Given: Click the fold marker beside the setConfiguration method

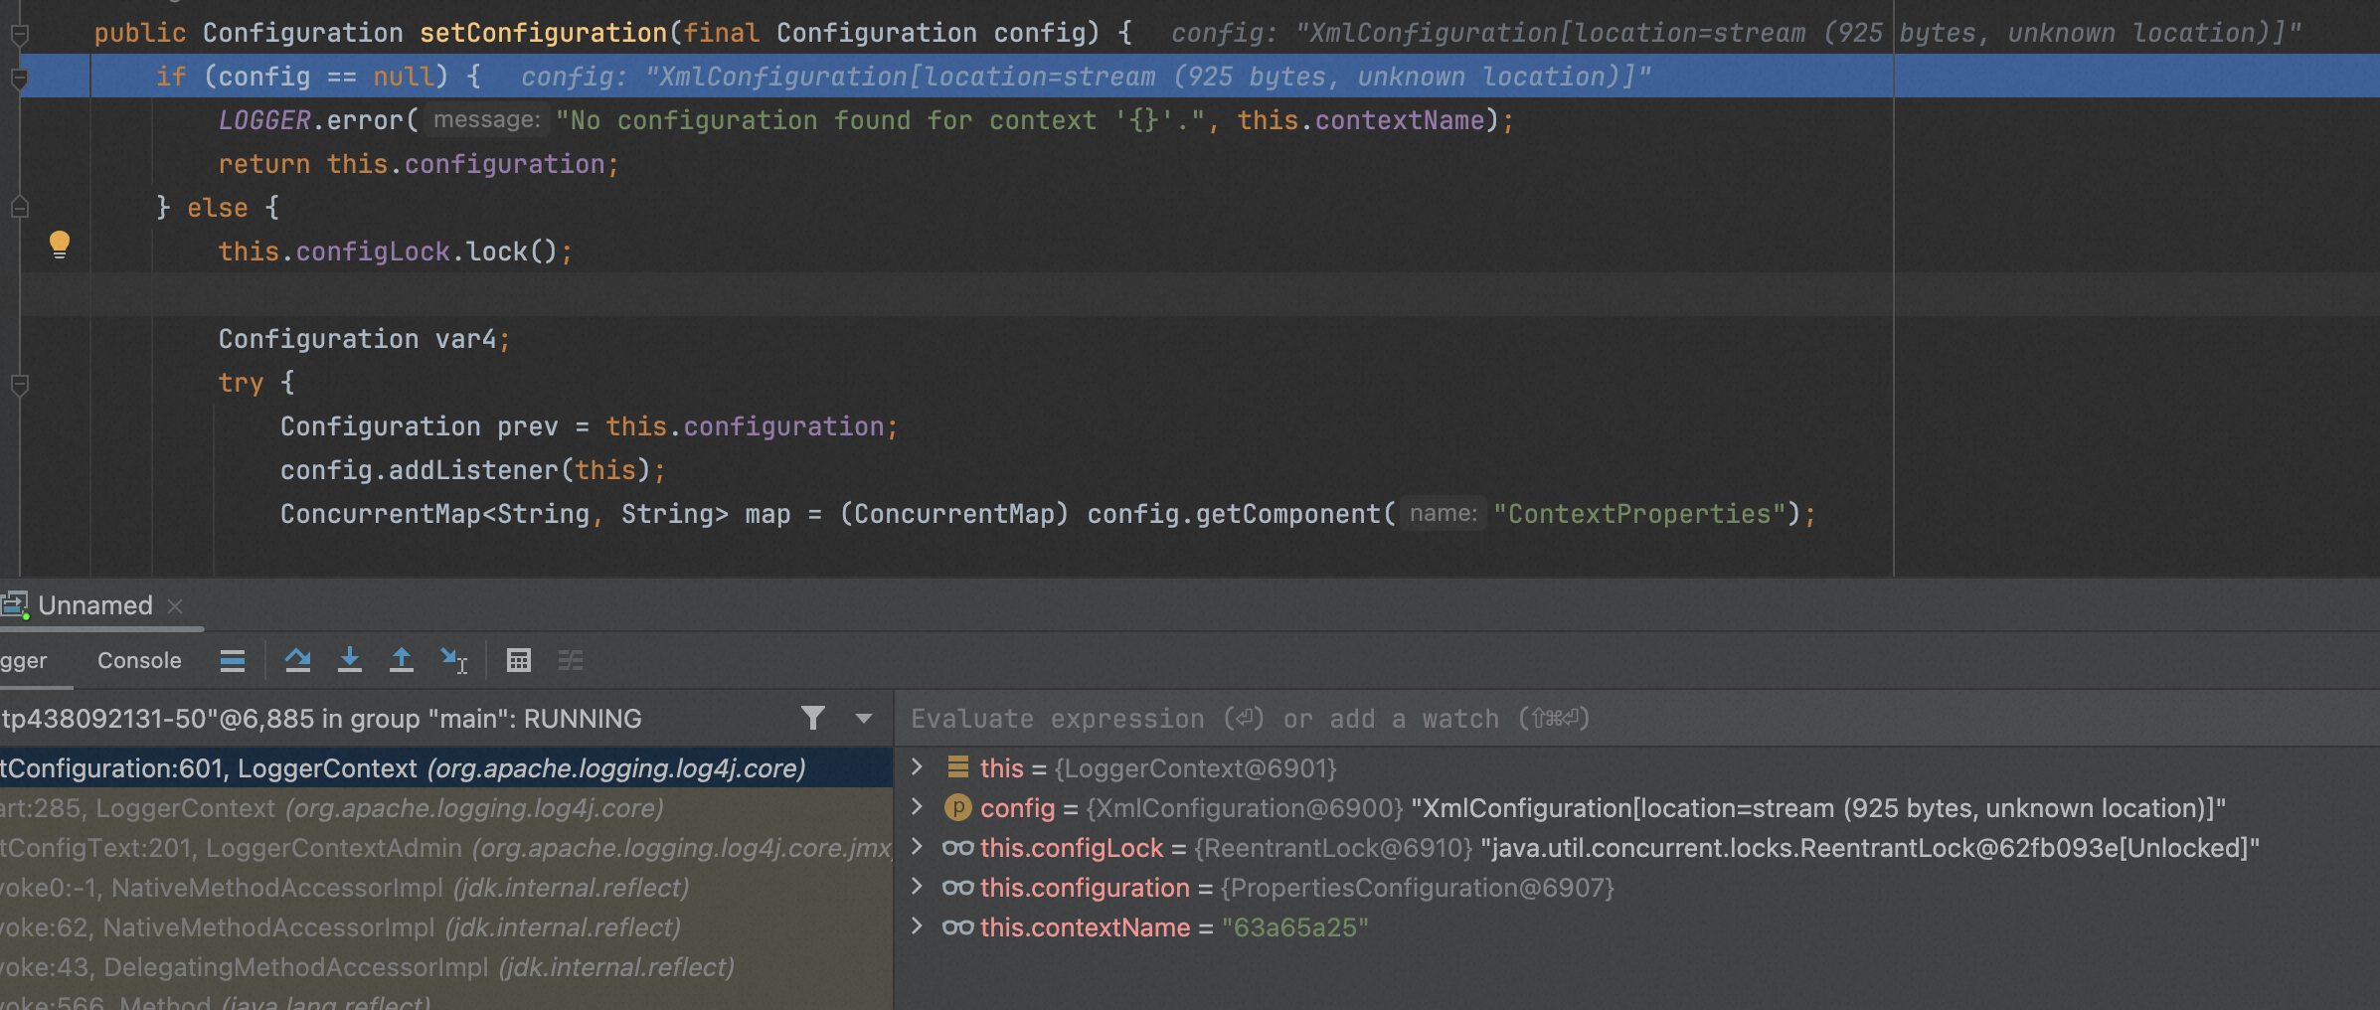Looking at the screenshot, I should pos(19,35).
